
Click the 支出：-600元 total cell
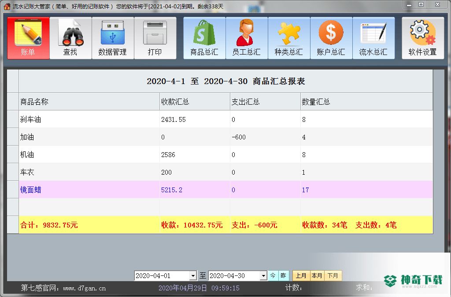[266, 225]
